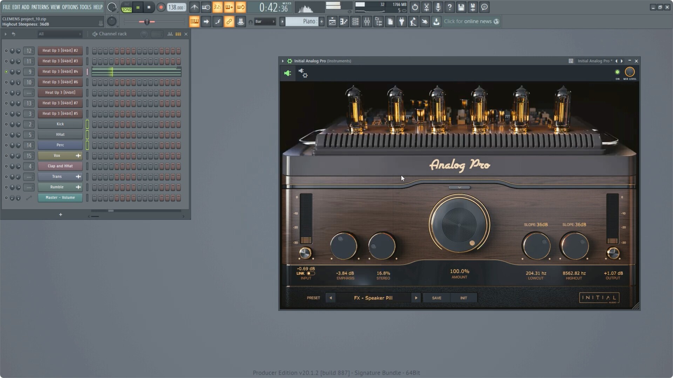Switch playback mode with SONG button

127,9
